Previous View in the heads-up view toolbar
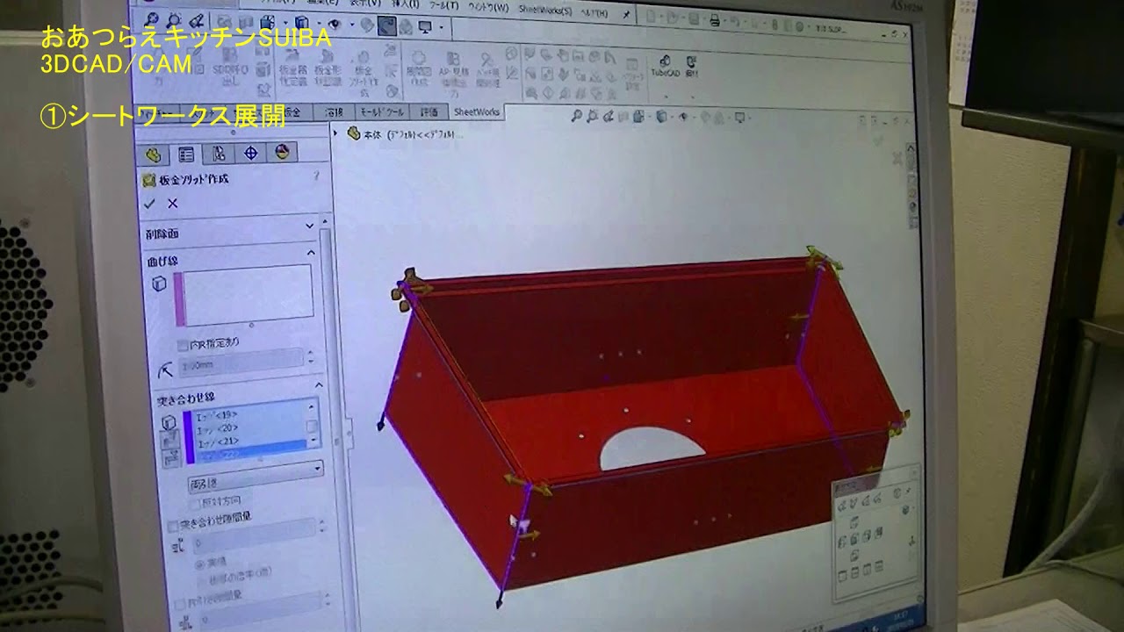 pyautogui.click(x=608, y=116)
